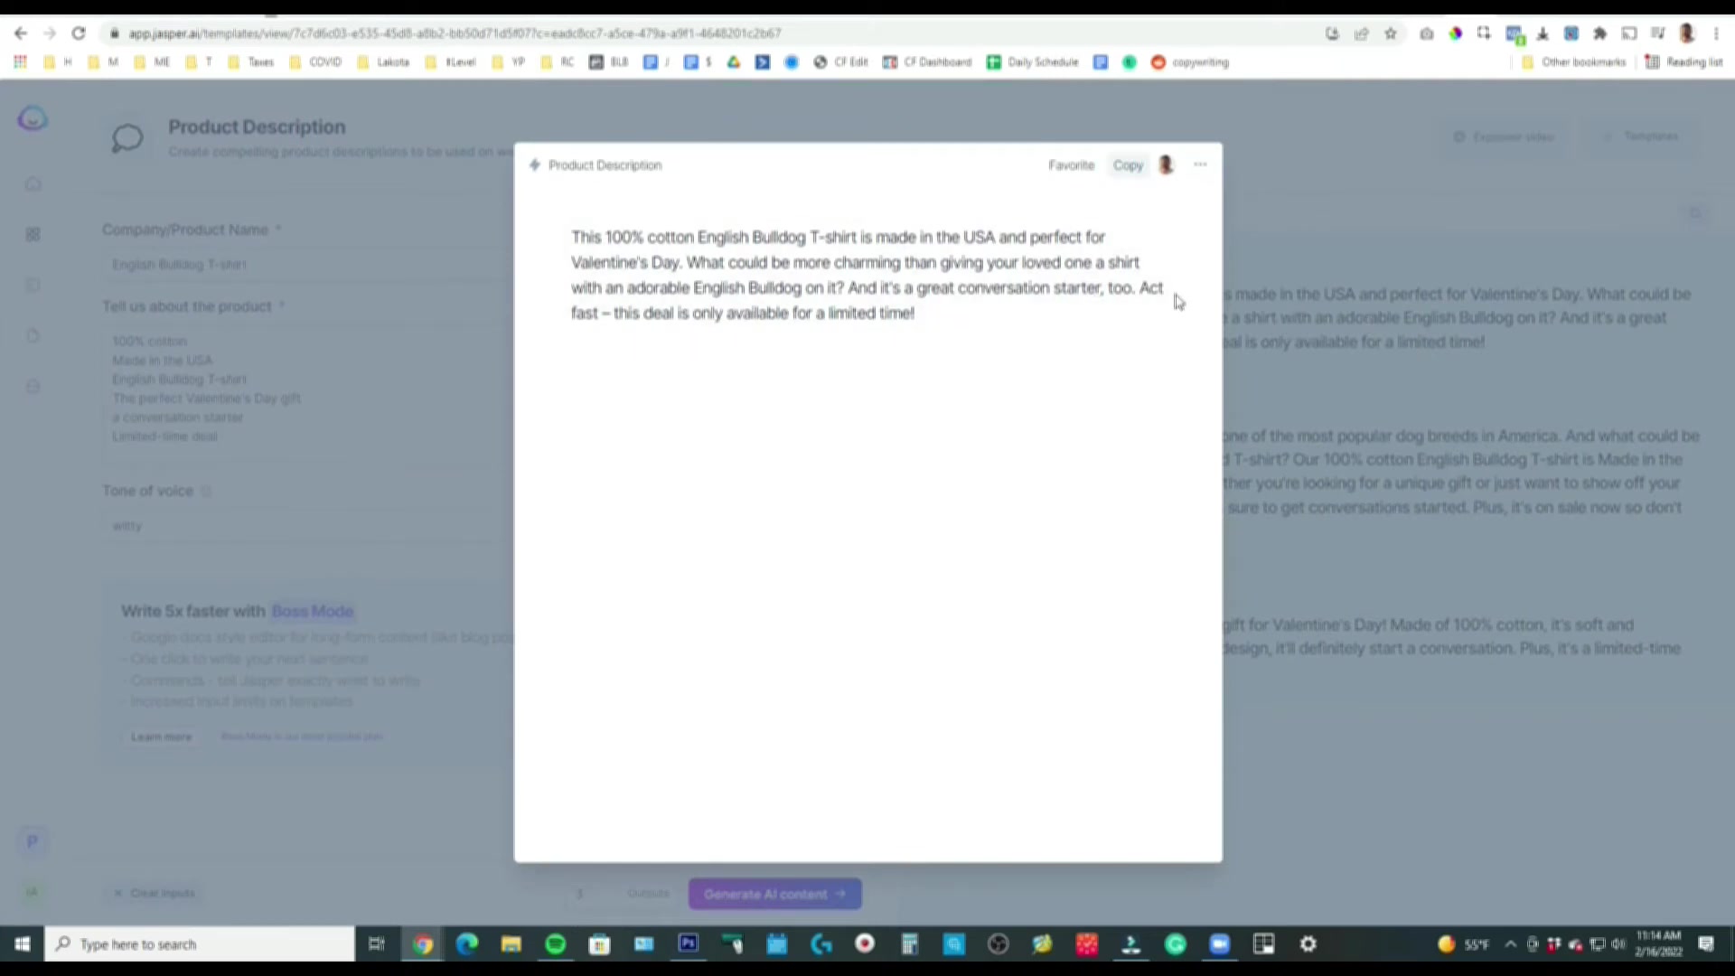
Task: Click the Boss Mode highlighted link
Action: coord(312,611)
